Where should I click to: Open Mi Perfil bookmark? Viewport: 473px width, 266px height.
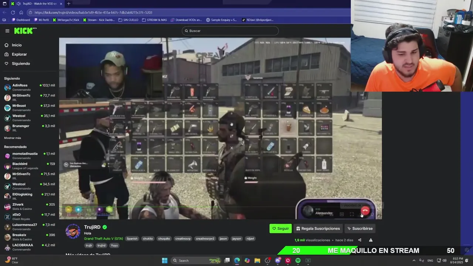point(41,20)
